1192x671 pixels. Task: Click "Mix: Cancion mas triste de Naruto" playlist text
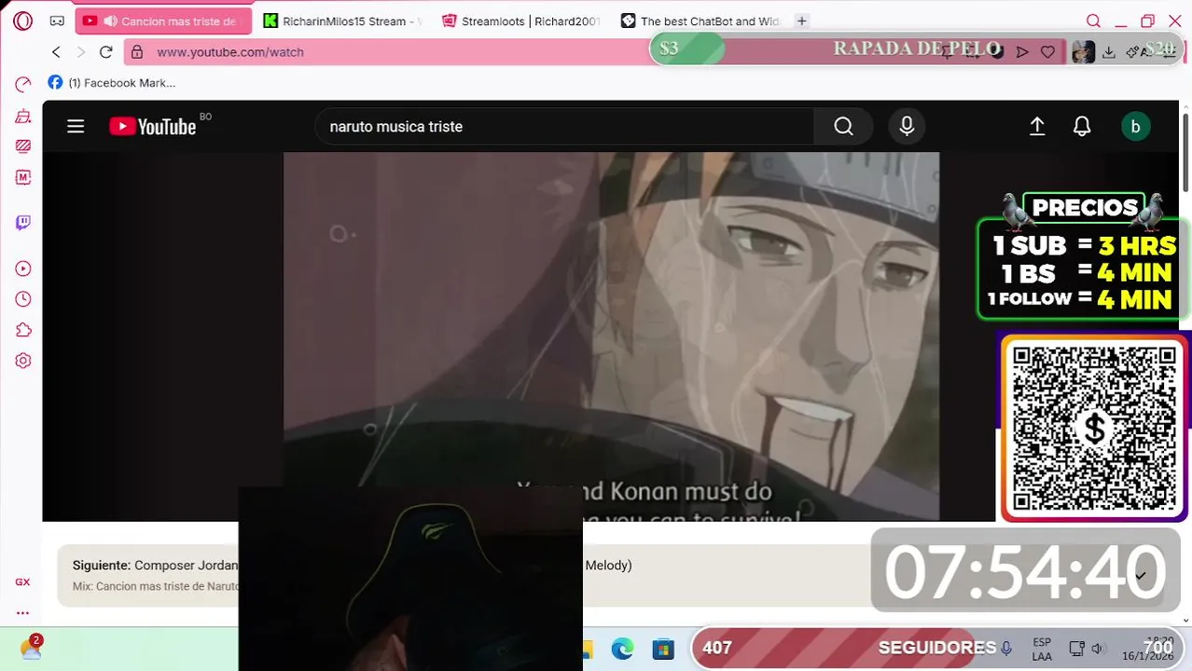[156, 586]
